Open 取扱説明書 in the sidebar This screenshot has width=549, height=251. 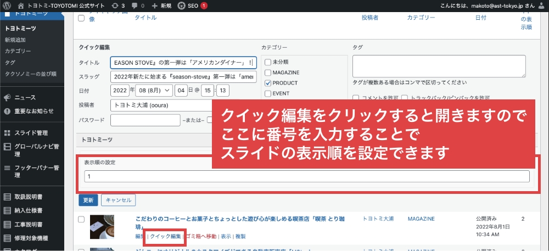tap(29, 197)
